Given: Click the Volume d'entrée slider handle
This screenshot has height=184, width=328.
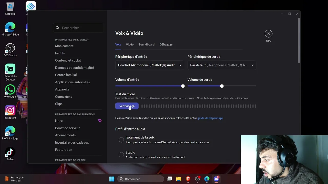Looking at the screenshot, I should pos(183,86).
